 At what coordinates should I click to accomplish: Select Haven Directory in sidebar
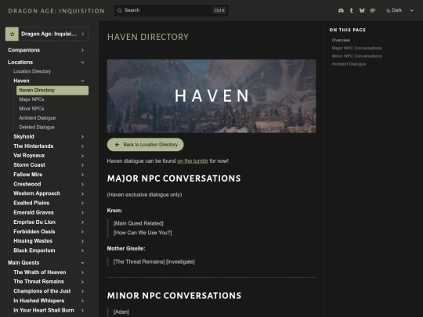click(52, 90)
